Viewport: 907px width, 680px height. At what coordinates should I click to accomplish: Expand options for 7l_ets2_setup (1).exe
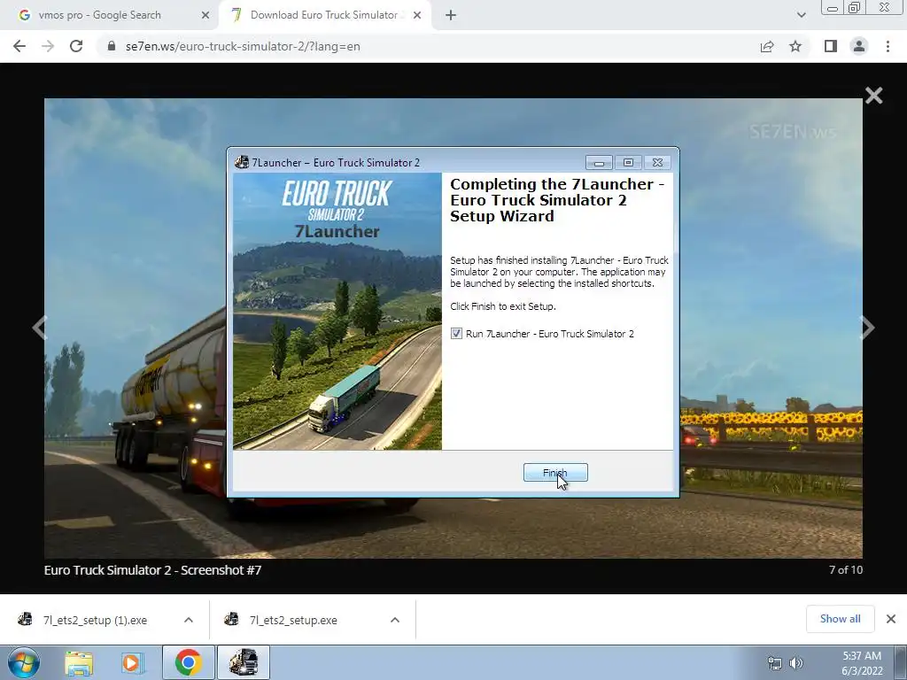189,620
